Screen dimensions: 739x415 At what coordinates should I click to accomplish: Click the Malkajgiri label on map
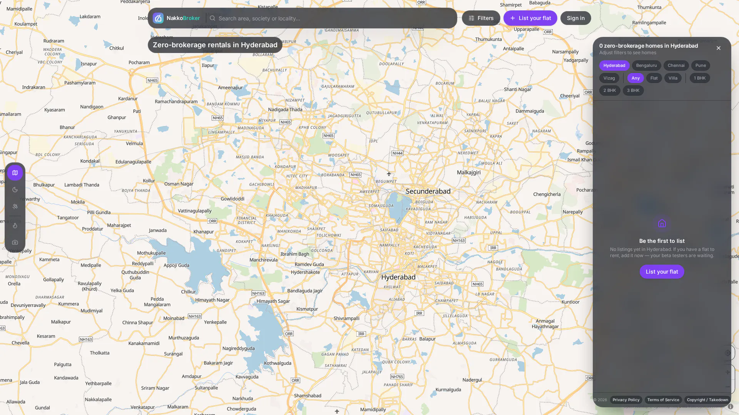[x=469, y=173]
